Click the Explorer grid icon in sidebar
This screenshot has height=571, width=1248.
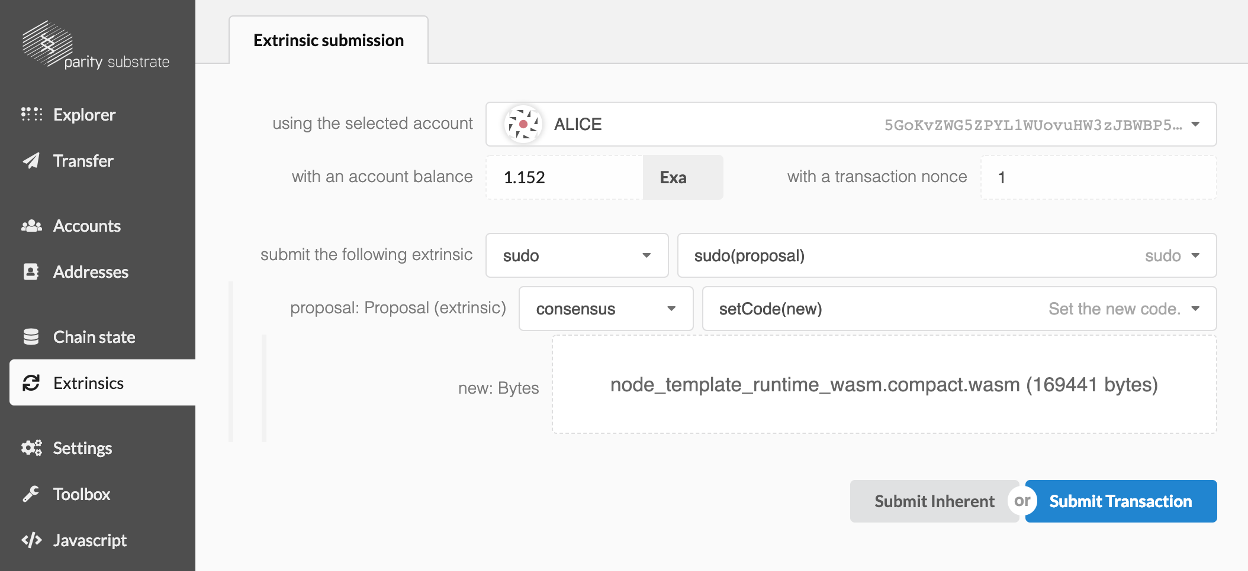31,114
